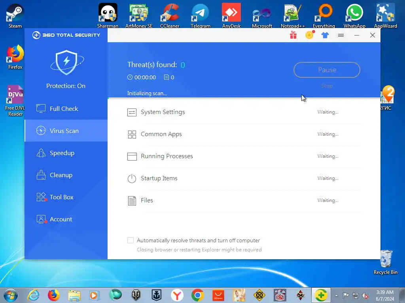
Task: Click the gold coin star icon
Action: pos(310,35)
